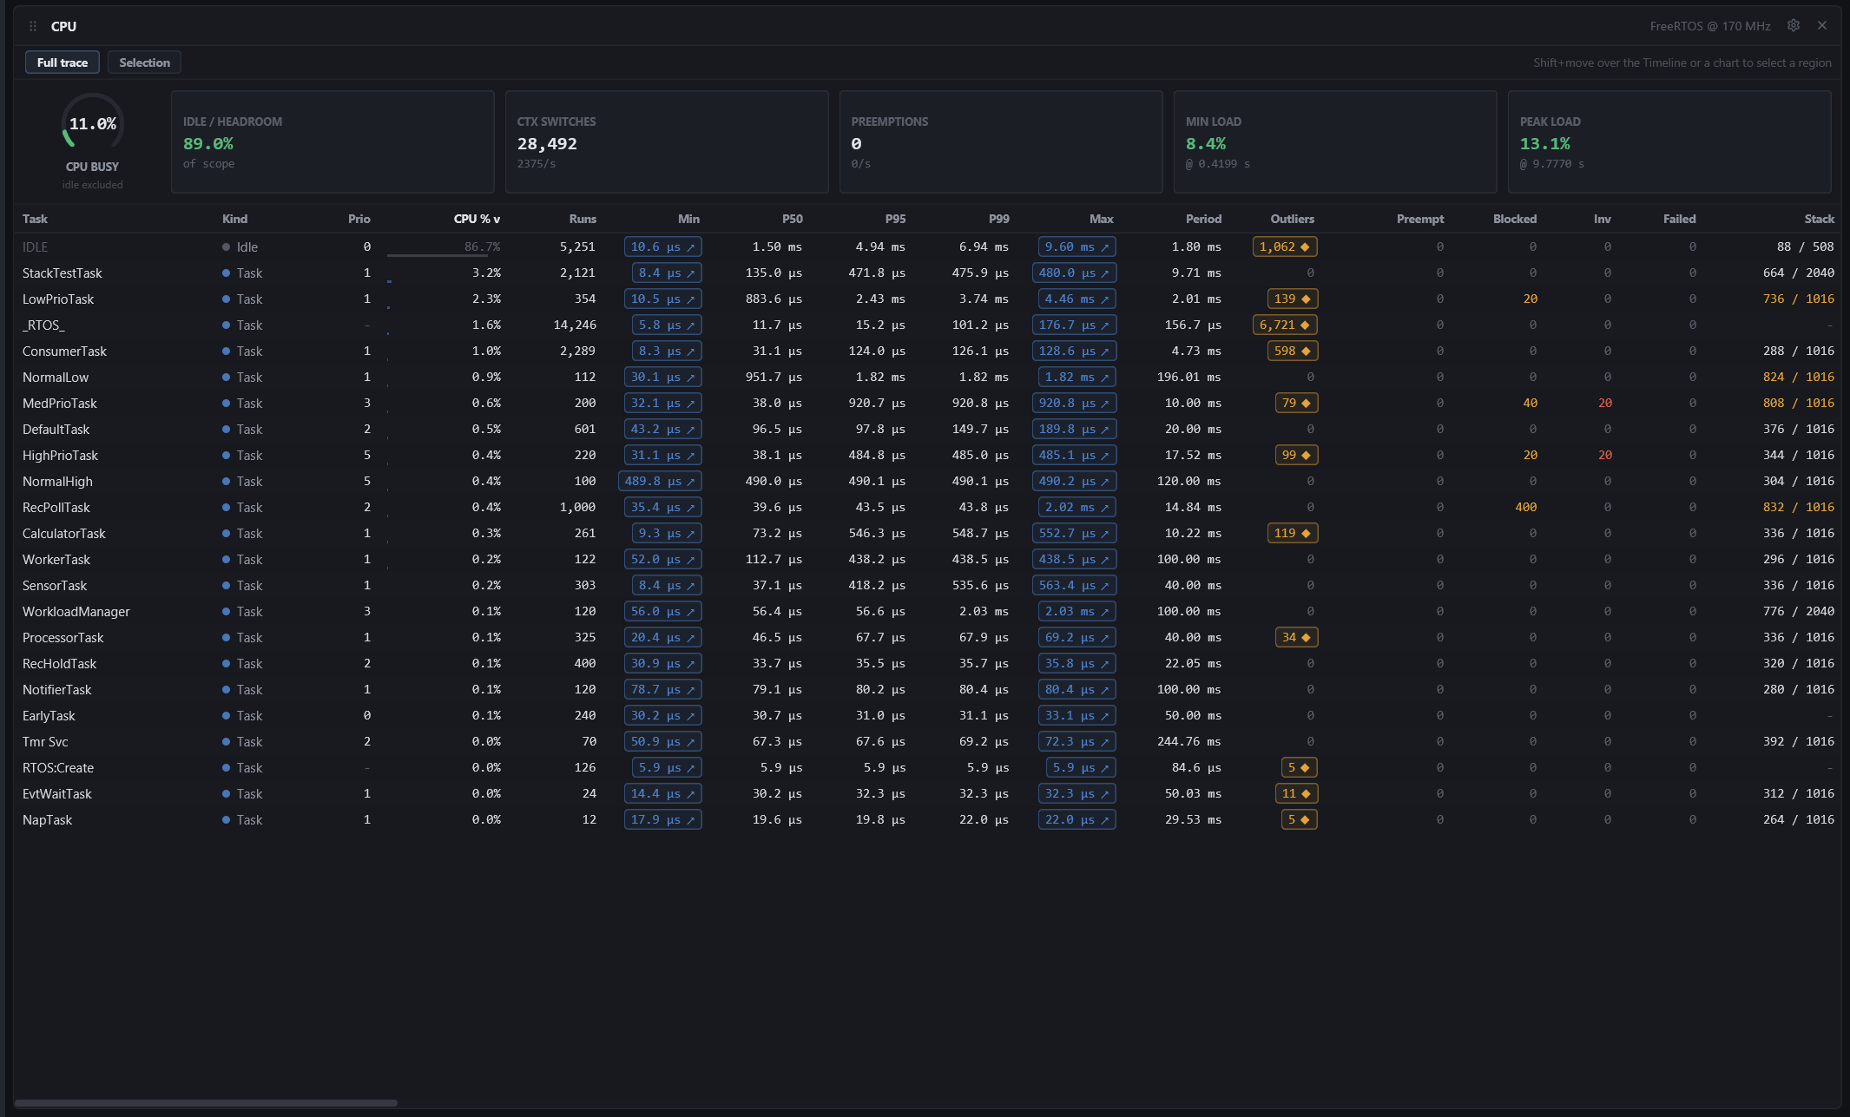Open HighPrioTask outliers badge 99
This screenshot has width=1850, height=1117.
1296,455
